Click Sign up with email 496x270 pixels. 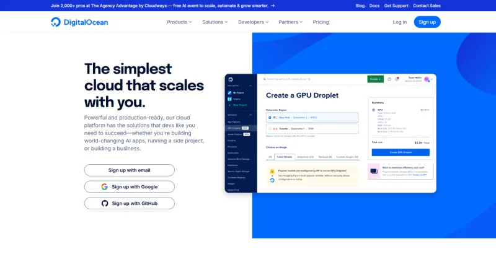point(130,170)
